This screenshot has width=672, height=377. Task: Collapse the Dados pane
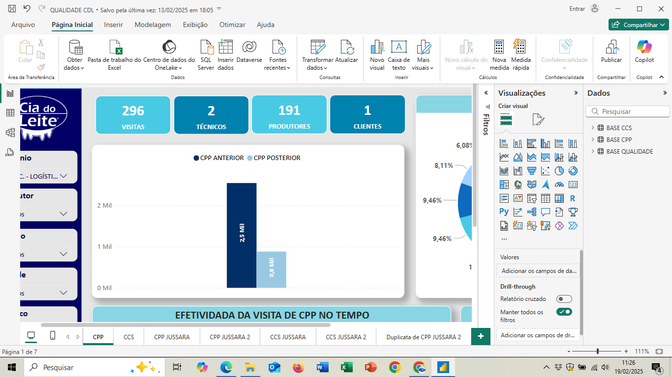pos(665,93)
